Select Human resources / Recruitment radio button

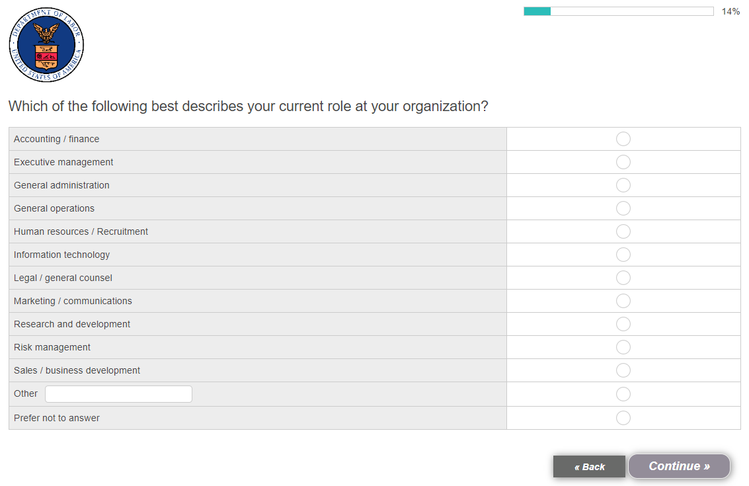tap(623, 231)
